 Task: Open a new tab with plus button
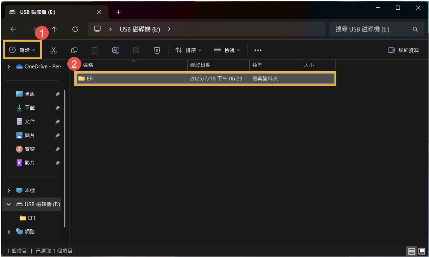tap(118, 12)
